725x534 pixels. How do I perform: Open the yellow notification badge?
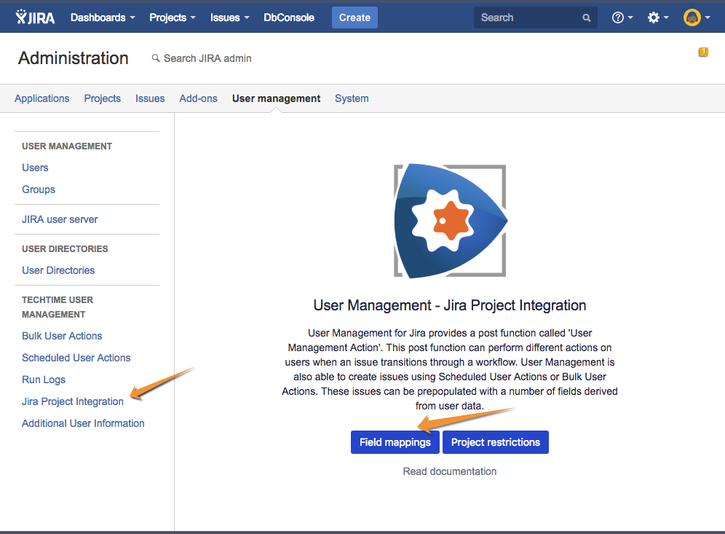[703, 52]
